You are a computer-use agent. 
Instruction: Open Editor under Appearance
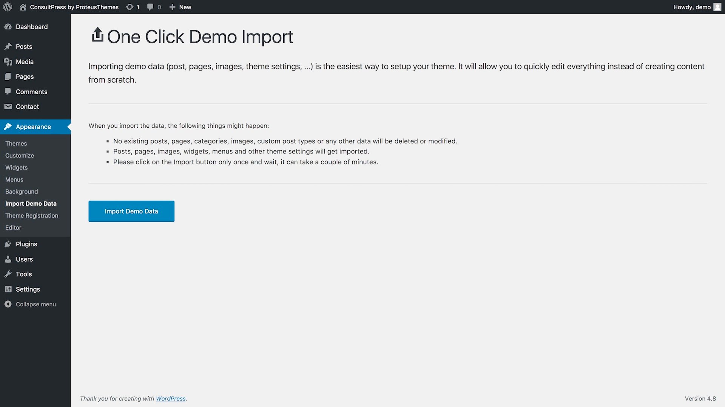[13, 228]
